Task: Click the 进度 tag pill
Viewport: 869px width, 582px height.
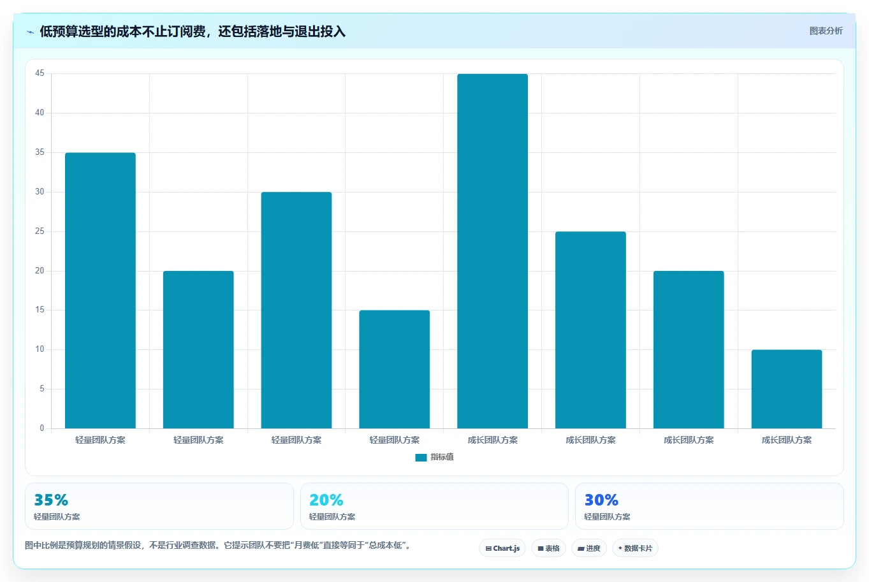Action: [x=589, y=548]
